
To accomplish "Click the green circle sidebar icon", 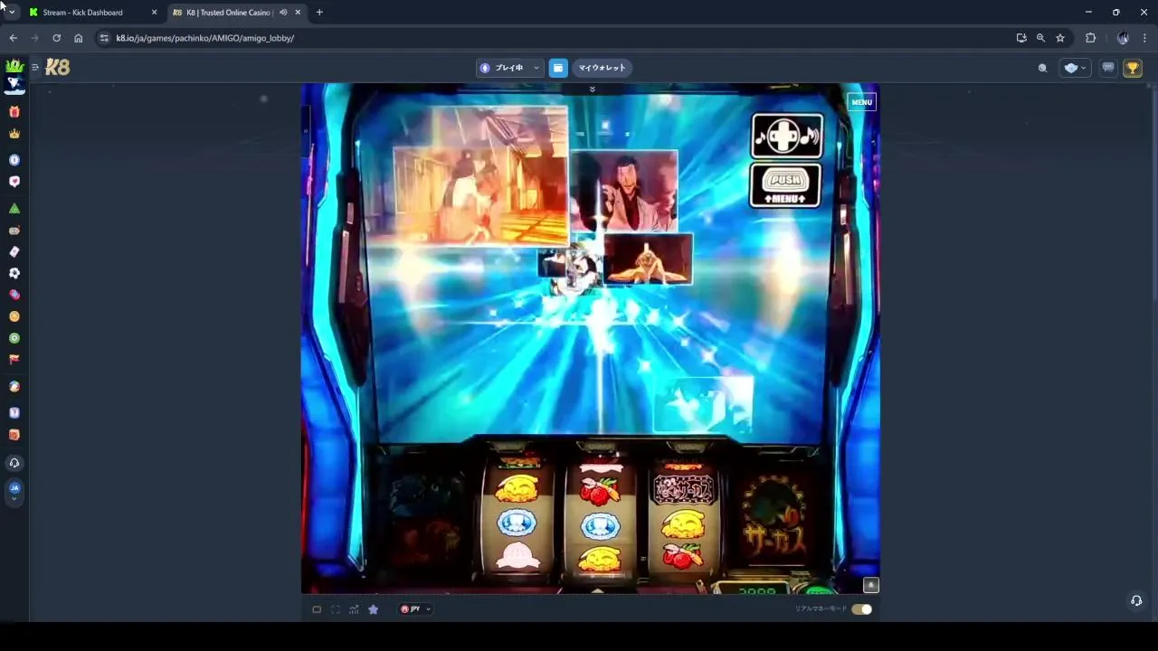I will click(x=14, y=338).
